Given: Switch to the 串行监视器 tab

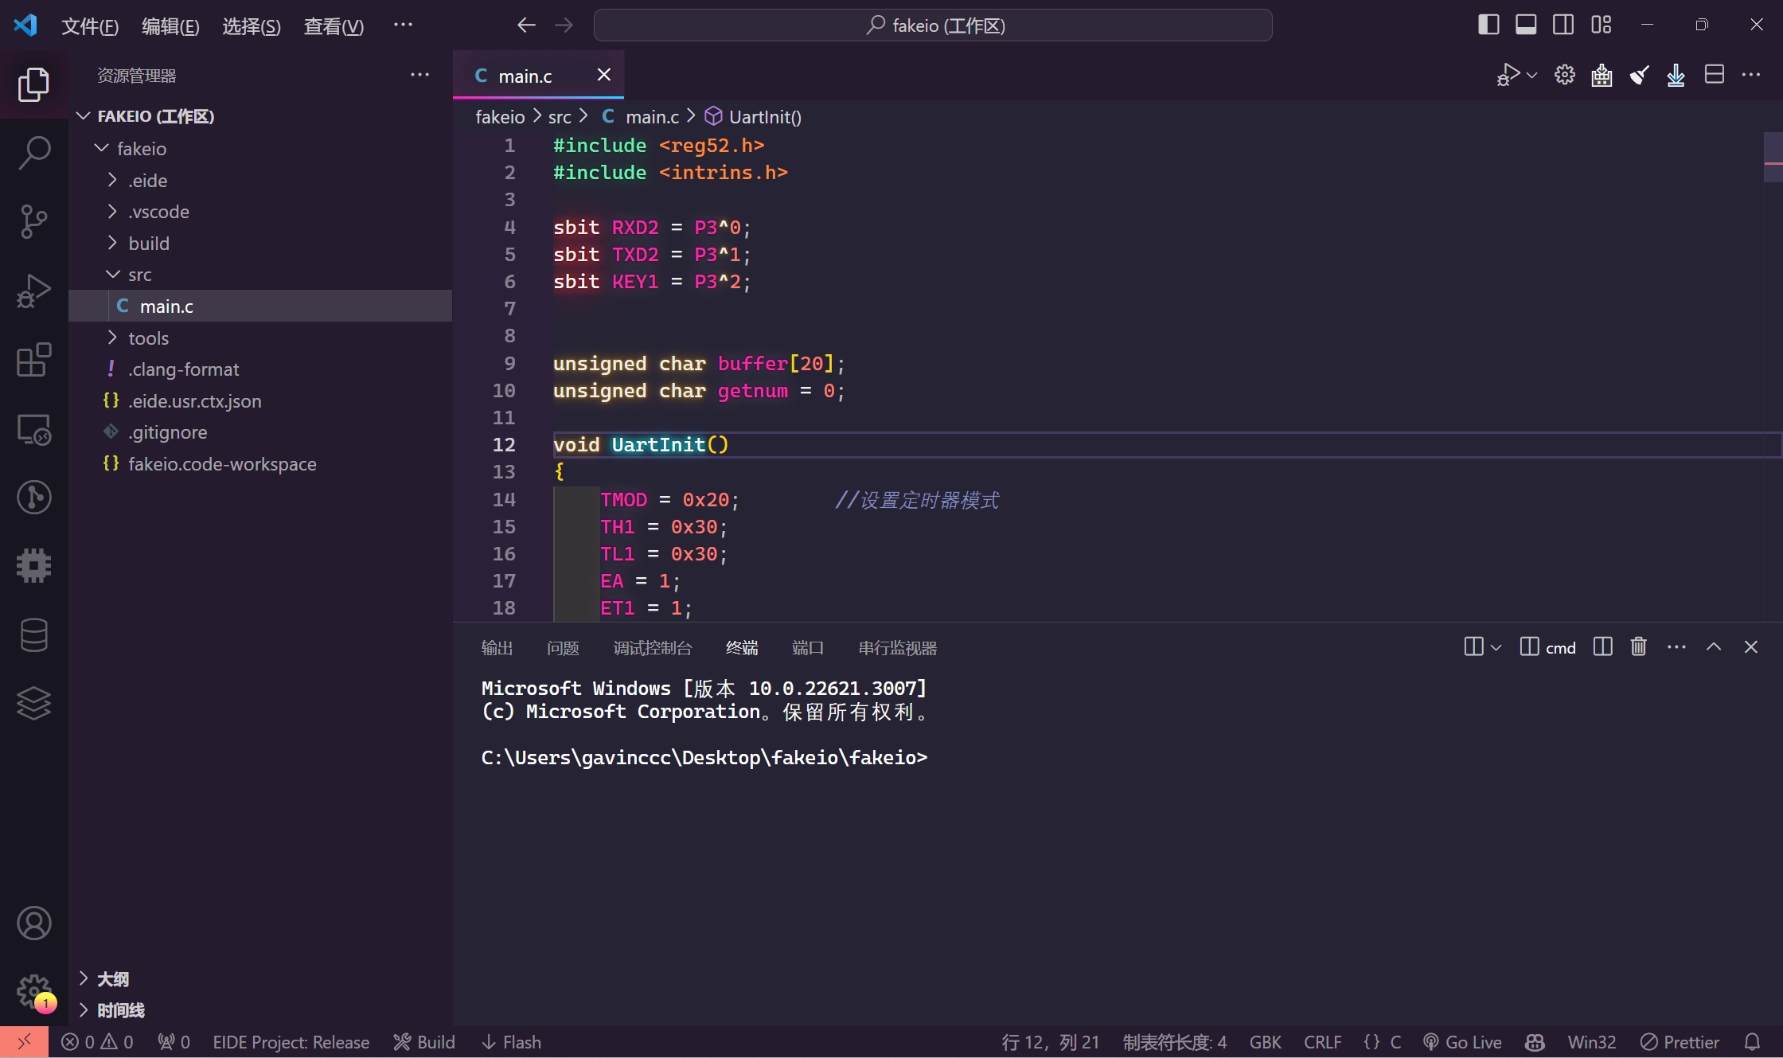Looking at the screenshot, I should (x=898, y=648).
